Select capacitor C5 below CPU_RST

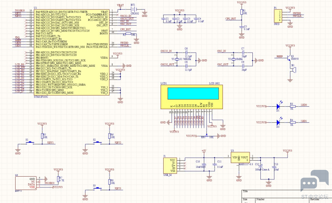[242, 27]
